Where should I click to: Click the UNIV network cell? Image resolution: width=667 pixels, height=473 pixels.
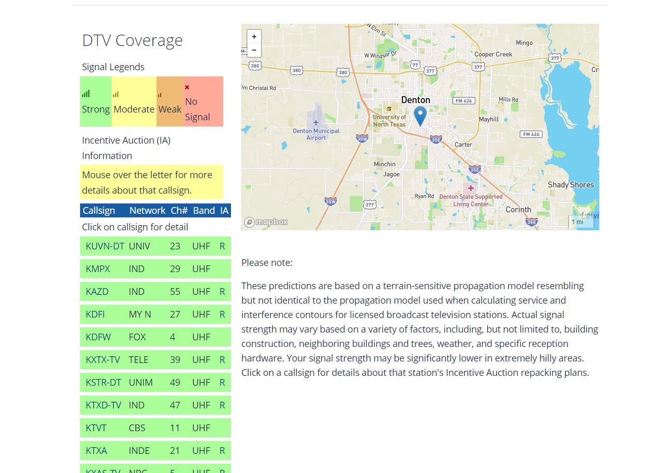[139, 246]
